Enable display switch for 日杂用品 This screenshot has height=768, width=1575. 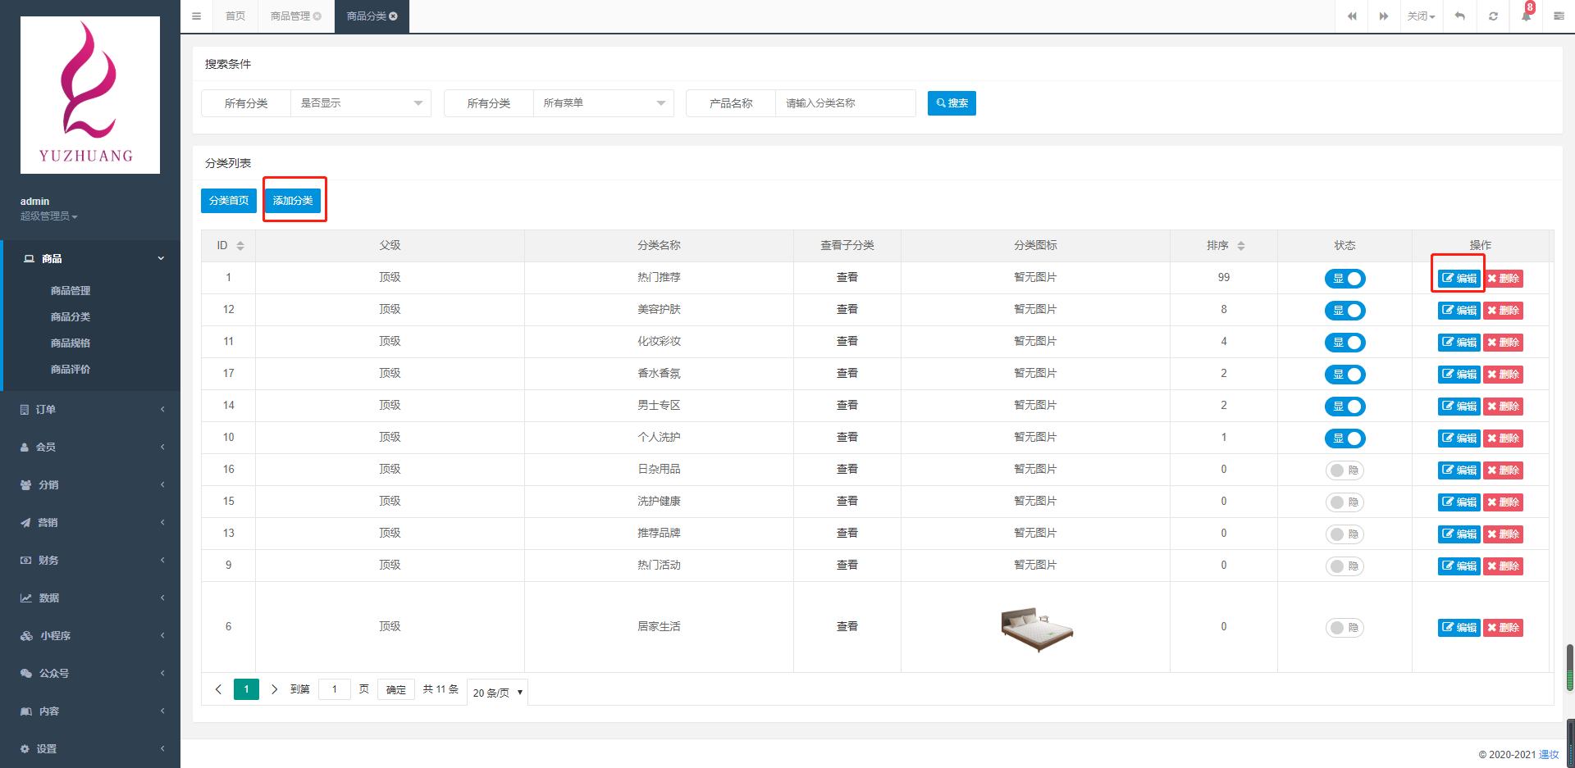click(x=1344, y=470)
